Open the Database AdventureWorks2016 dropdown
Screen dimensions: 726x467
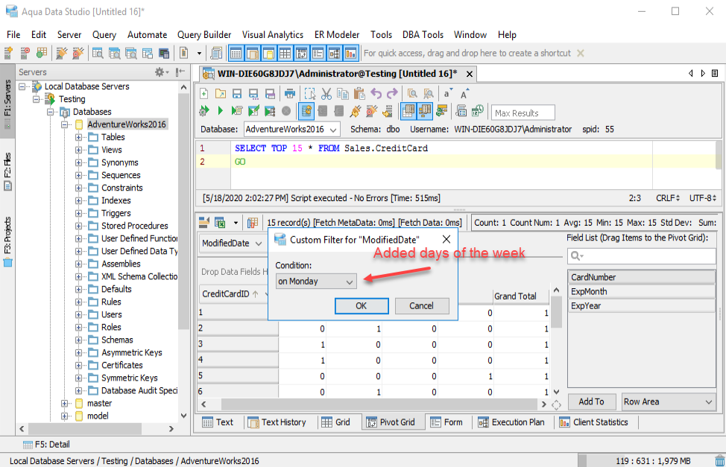[x=291, y=130]
